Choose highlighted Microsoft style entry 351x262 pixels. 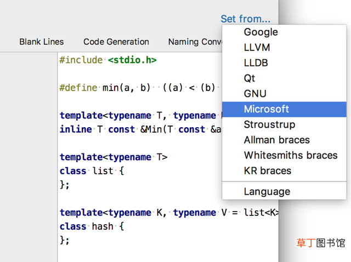click(x=284, y=110)
